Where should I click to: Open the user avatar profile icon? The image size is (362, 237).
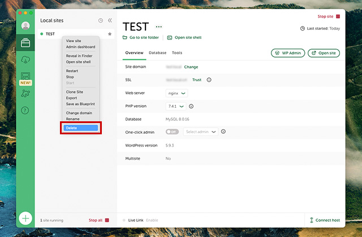(25, 25)
